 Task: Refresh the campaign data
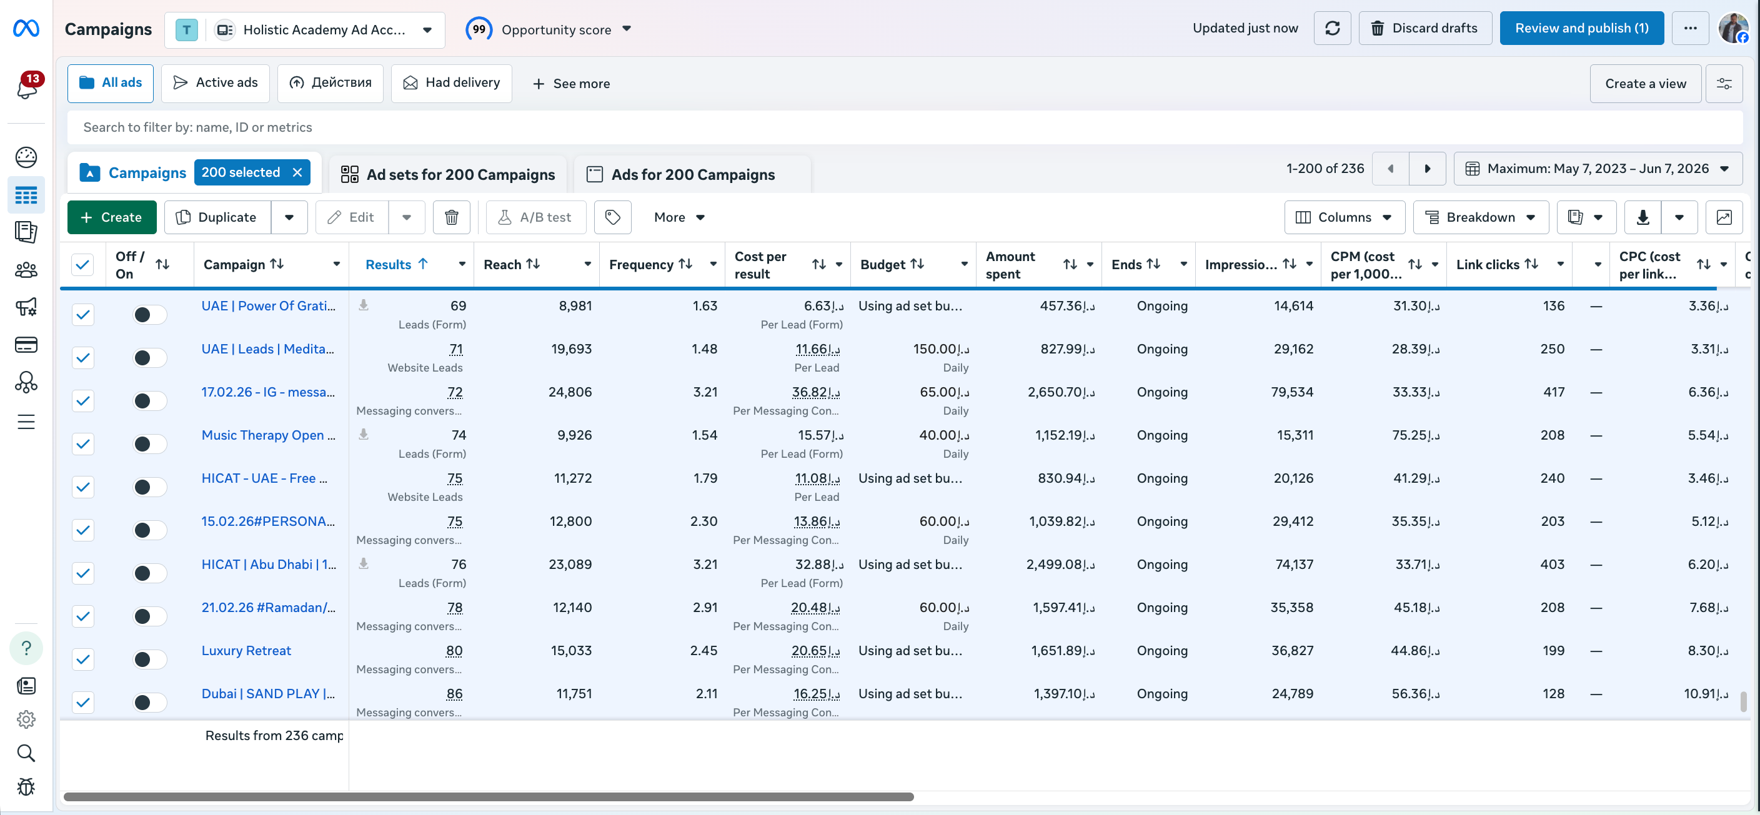click(1331, 28)
